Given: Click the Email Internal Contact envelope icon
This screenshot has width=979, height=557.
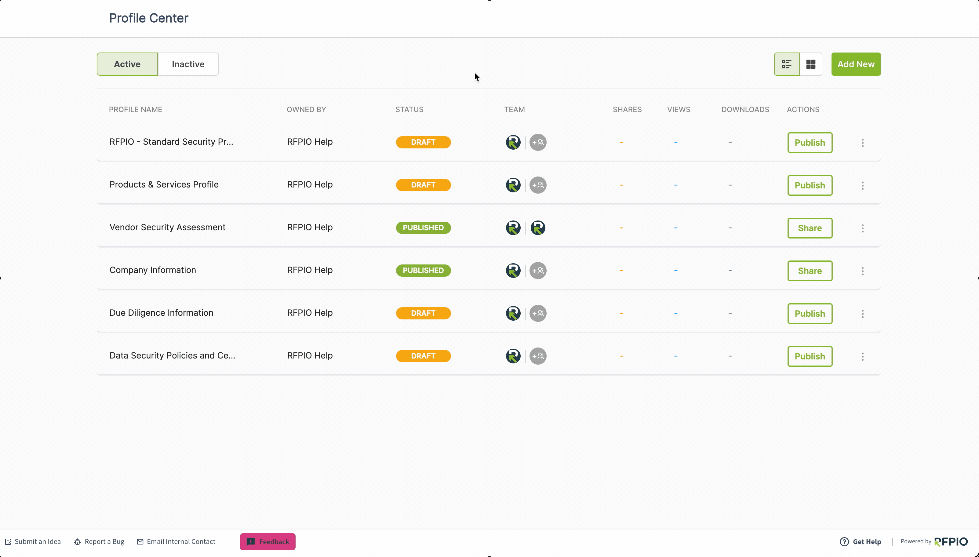Looking at the screenshot, I should click(140, 542).
